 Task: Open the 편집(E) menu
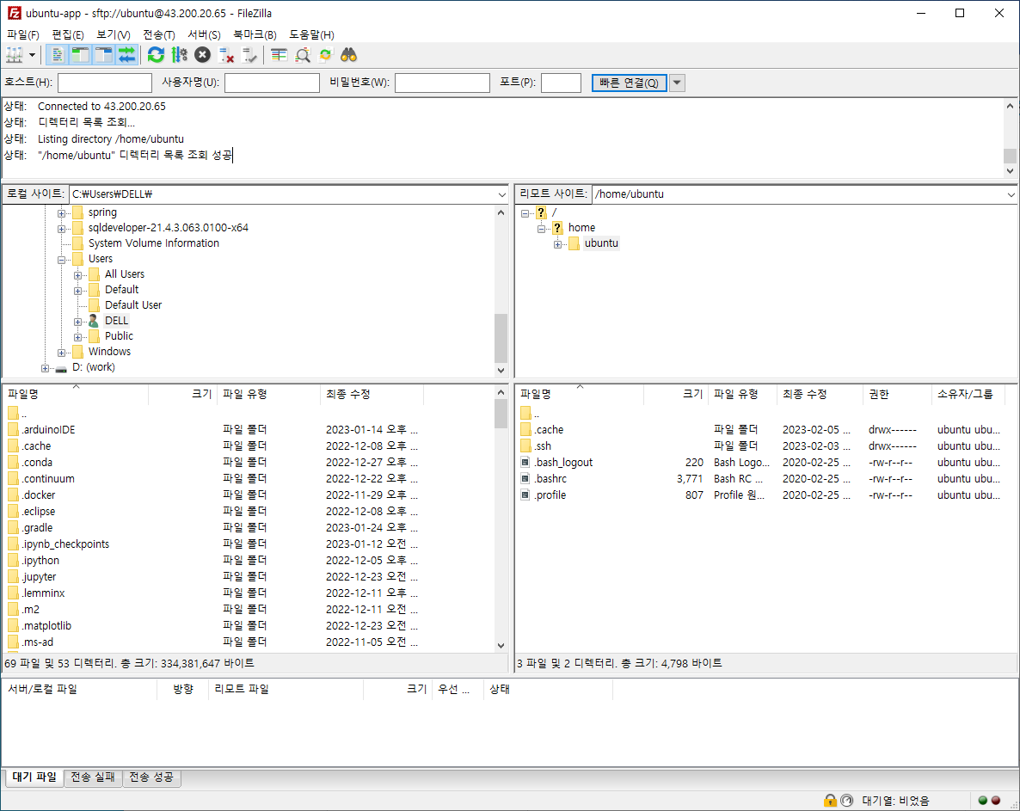[68, 34]
